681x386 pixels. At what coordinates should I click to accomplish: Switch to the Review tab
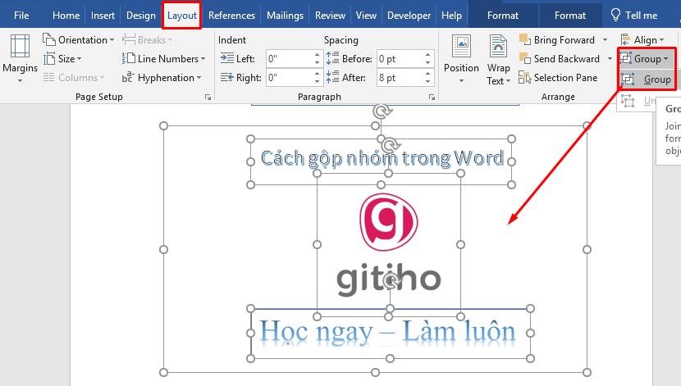[330, 16]
